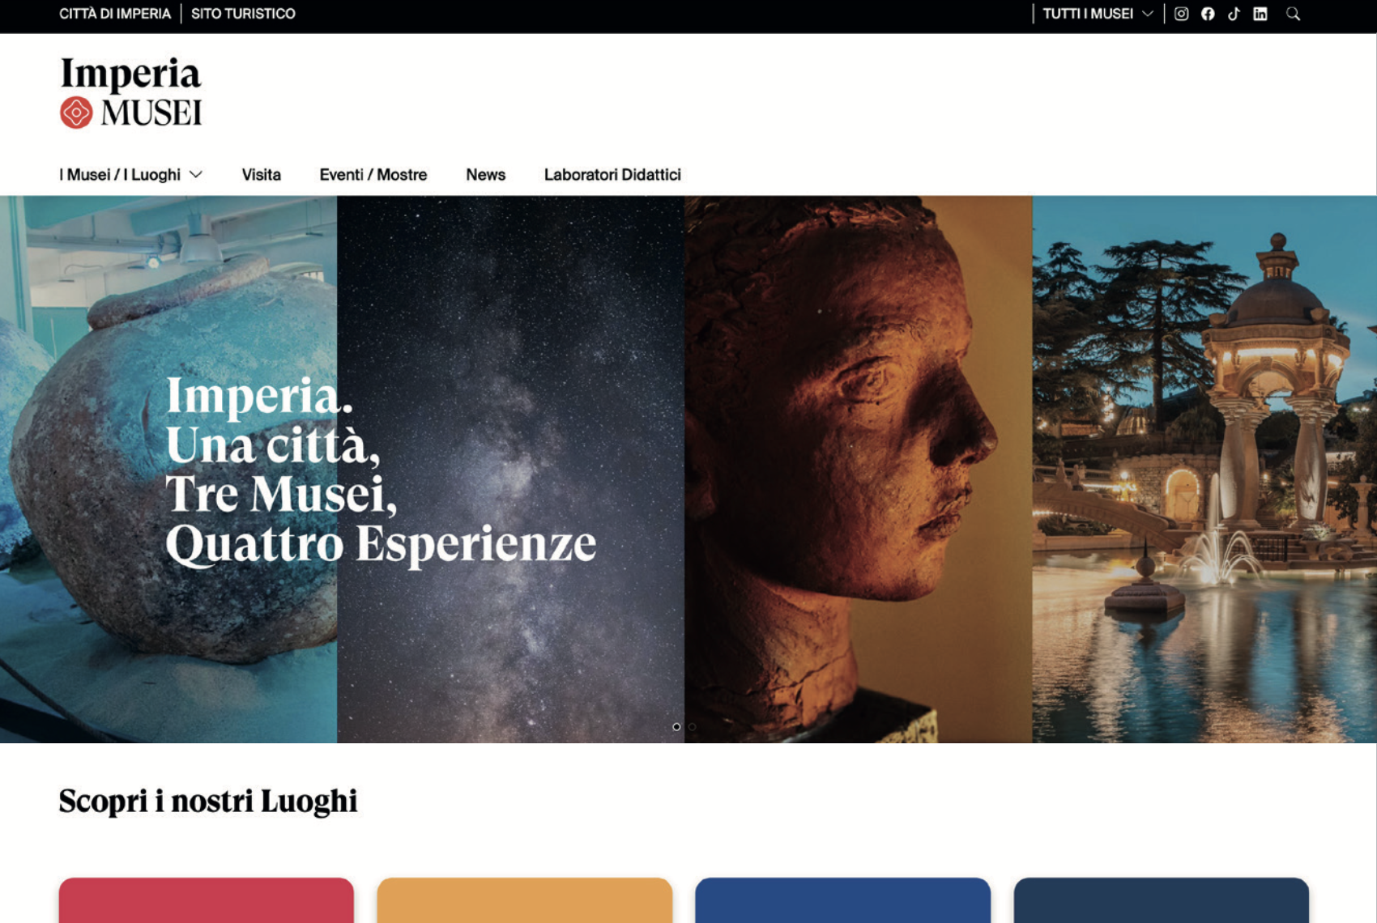This screenshot has height=923, width=1377.
Task: Open the Eventi / Mostre menu item
Action: [x=373, y=175]
